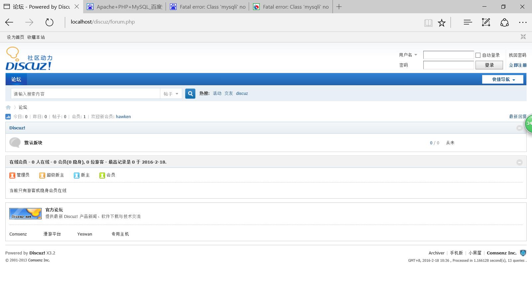The height and width of the screenshot is (282, 532).
Task: Click the home icon in breadcrumb
Action: click(x=8, y=107)
